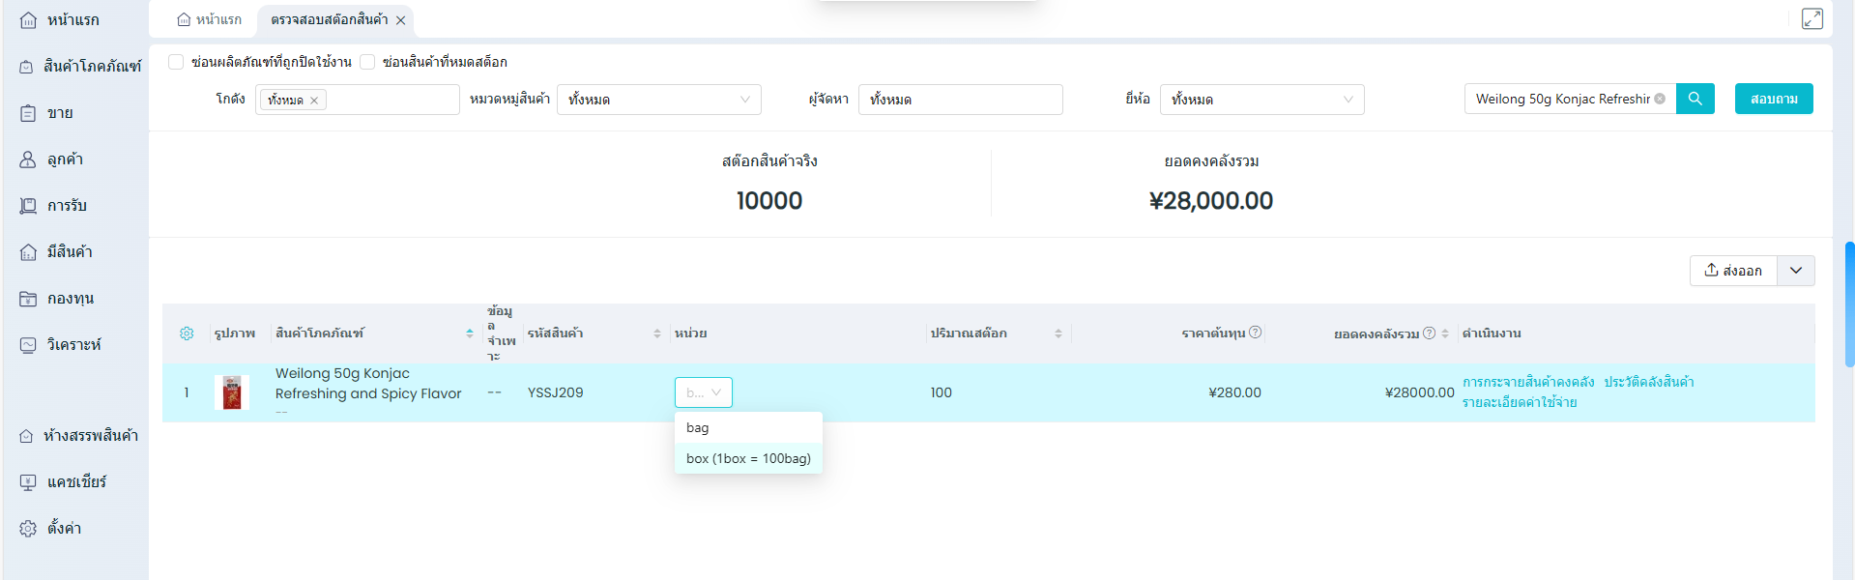This screenshot has width=1855, height=580.
Task: Open table column settings gear icon
Action: click(187, 333)
